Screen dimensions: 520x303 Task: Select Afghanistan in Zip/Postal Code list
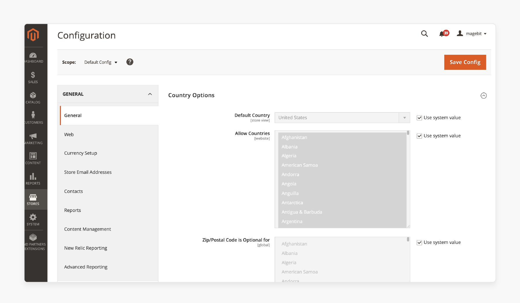click(x=342, y=244)
